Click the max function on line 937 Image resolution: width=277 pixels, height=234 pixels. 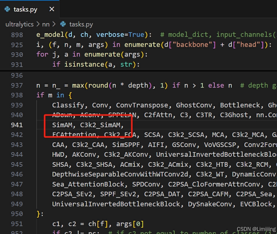pyautogui.click(x=78, y=86)
